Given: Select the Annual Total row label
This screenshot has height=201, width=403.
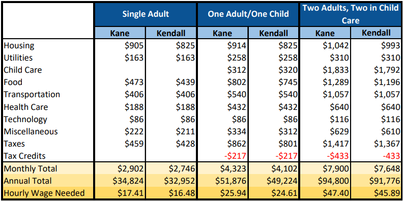Looking at the screenshot, I should tap(28, 181).
